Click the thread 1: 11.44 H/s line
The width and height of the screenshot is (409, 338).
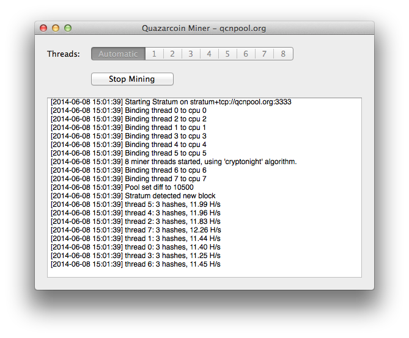point(136,239)
